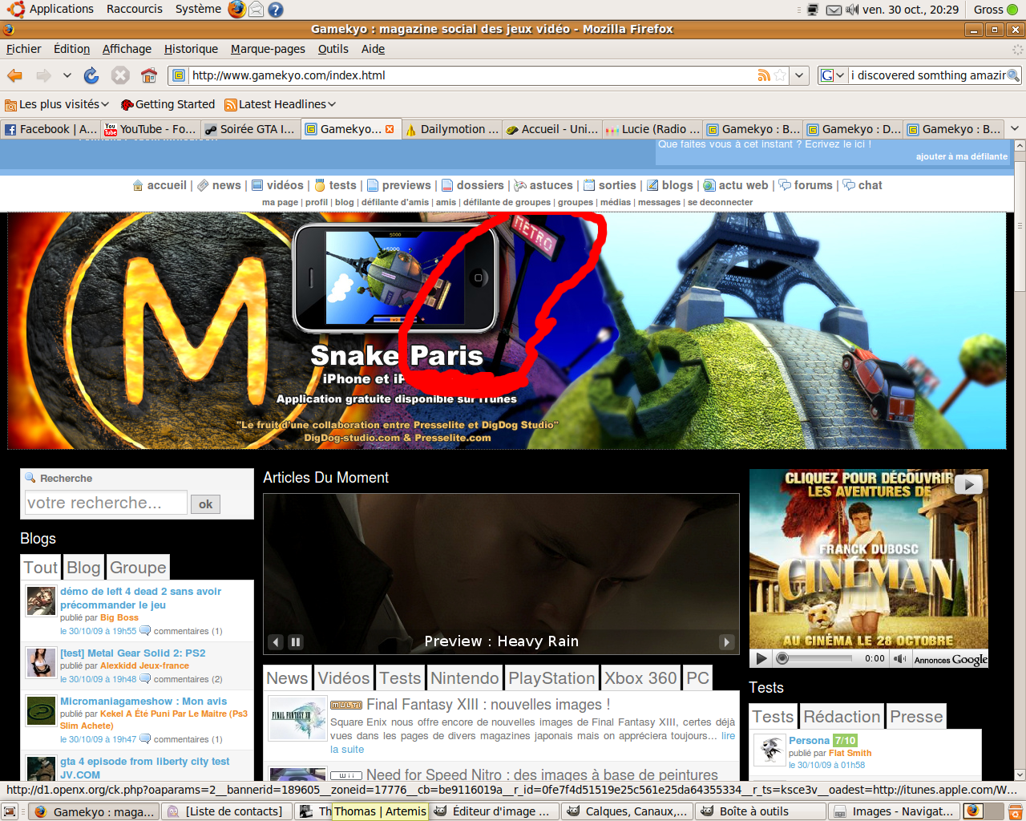The width and height of the screenshot is (1026, 821).
Task: Mute the Cineman video ad sound
Action: coord(900,658)
